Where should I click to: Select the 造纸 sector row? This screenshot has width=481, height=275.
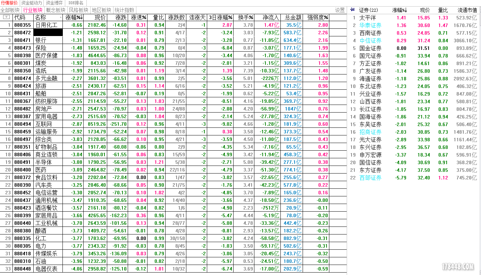coord(174,71)
